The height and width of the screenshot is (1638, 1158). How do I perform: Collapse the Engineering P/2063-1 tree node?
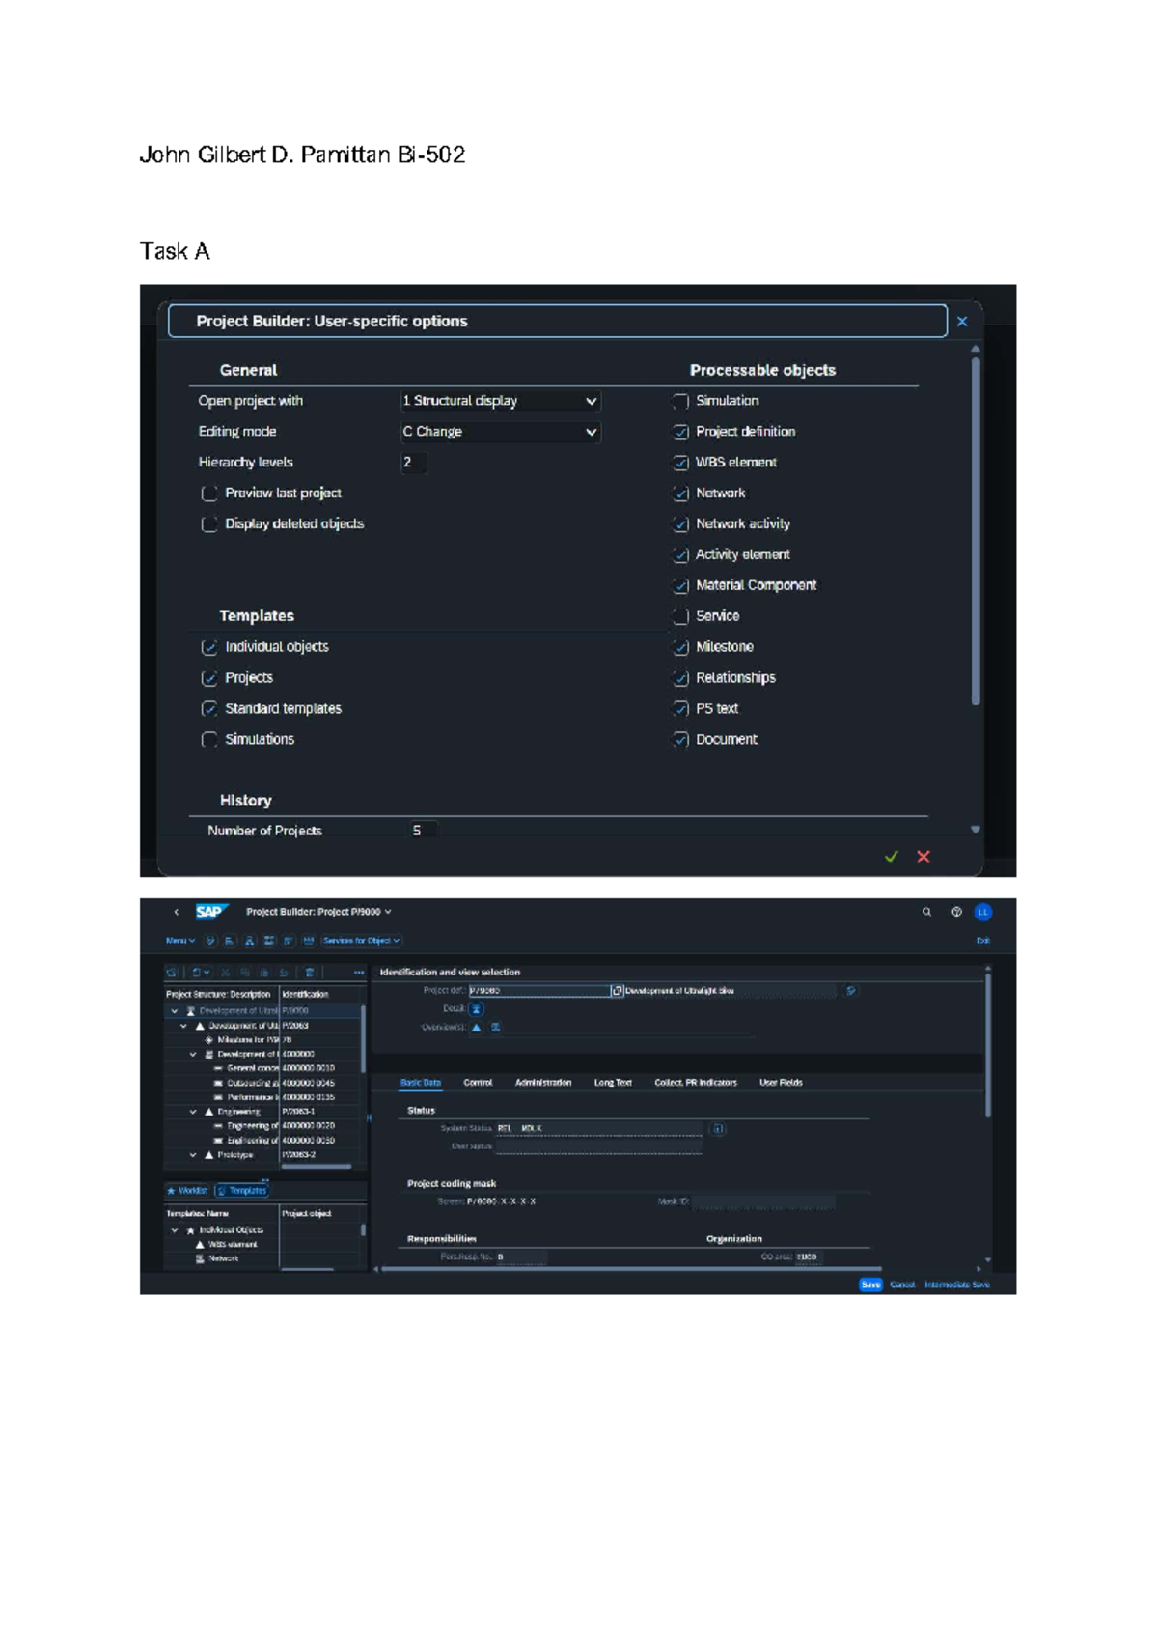[193, 1112]
